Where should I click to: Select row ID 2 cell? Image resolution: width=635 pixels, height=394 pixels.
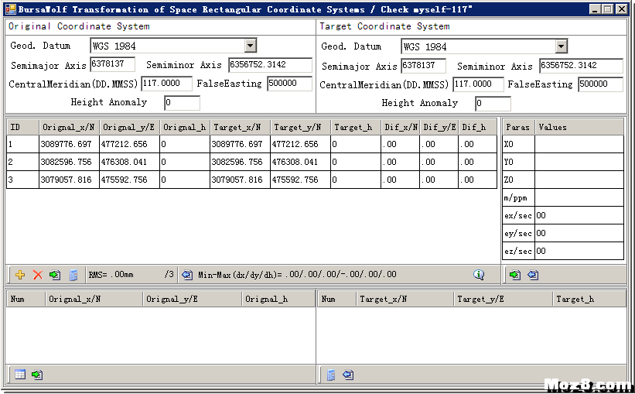click(22, 162)
